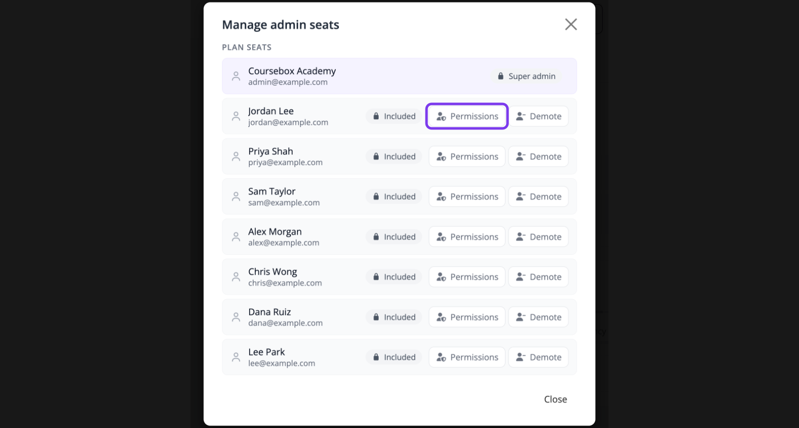Open Permissions for Lee Park
The height and width of the screenshot is (428, 799).
click(x=467, y=357)
